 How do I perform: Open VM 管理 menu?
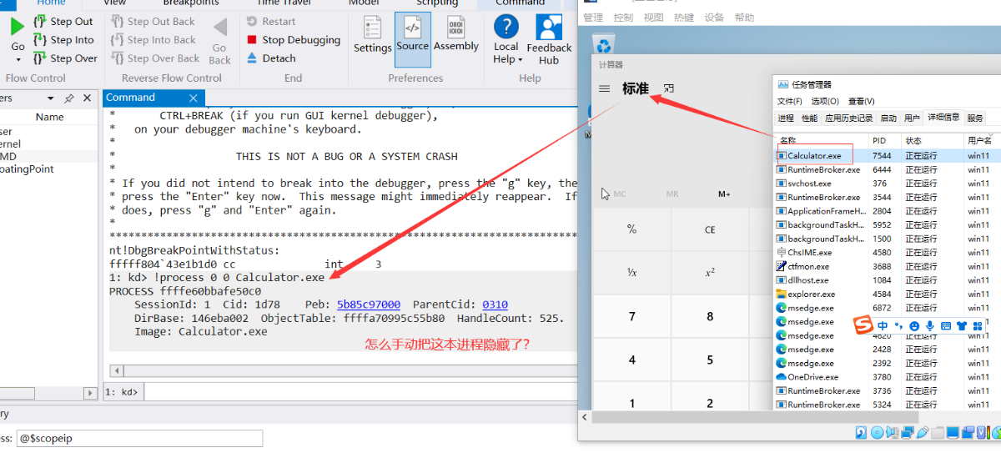(593, 17)
